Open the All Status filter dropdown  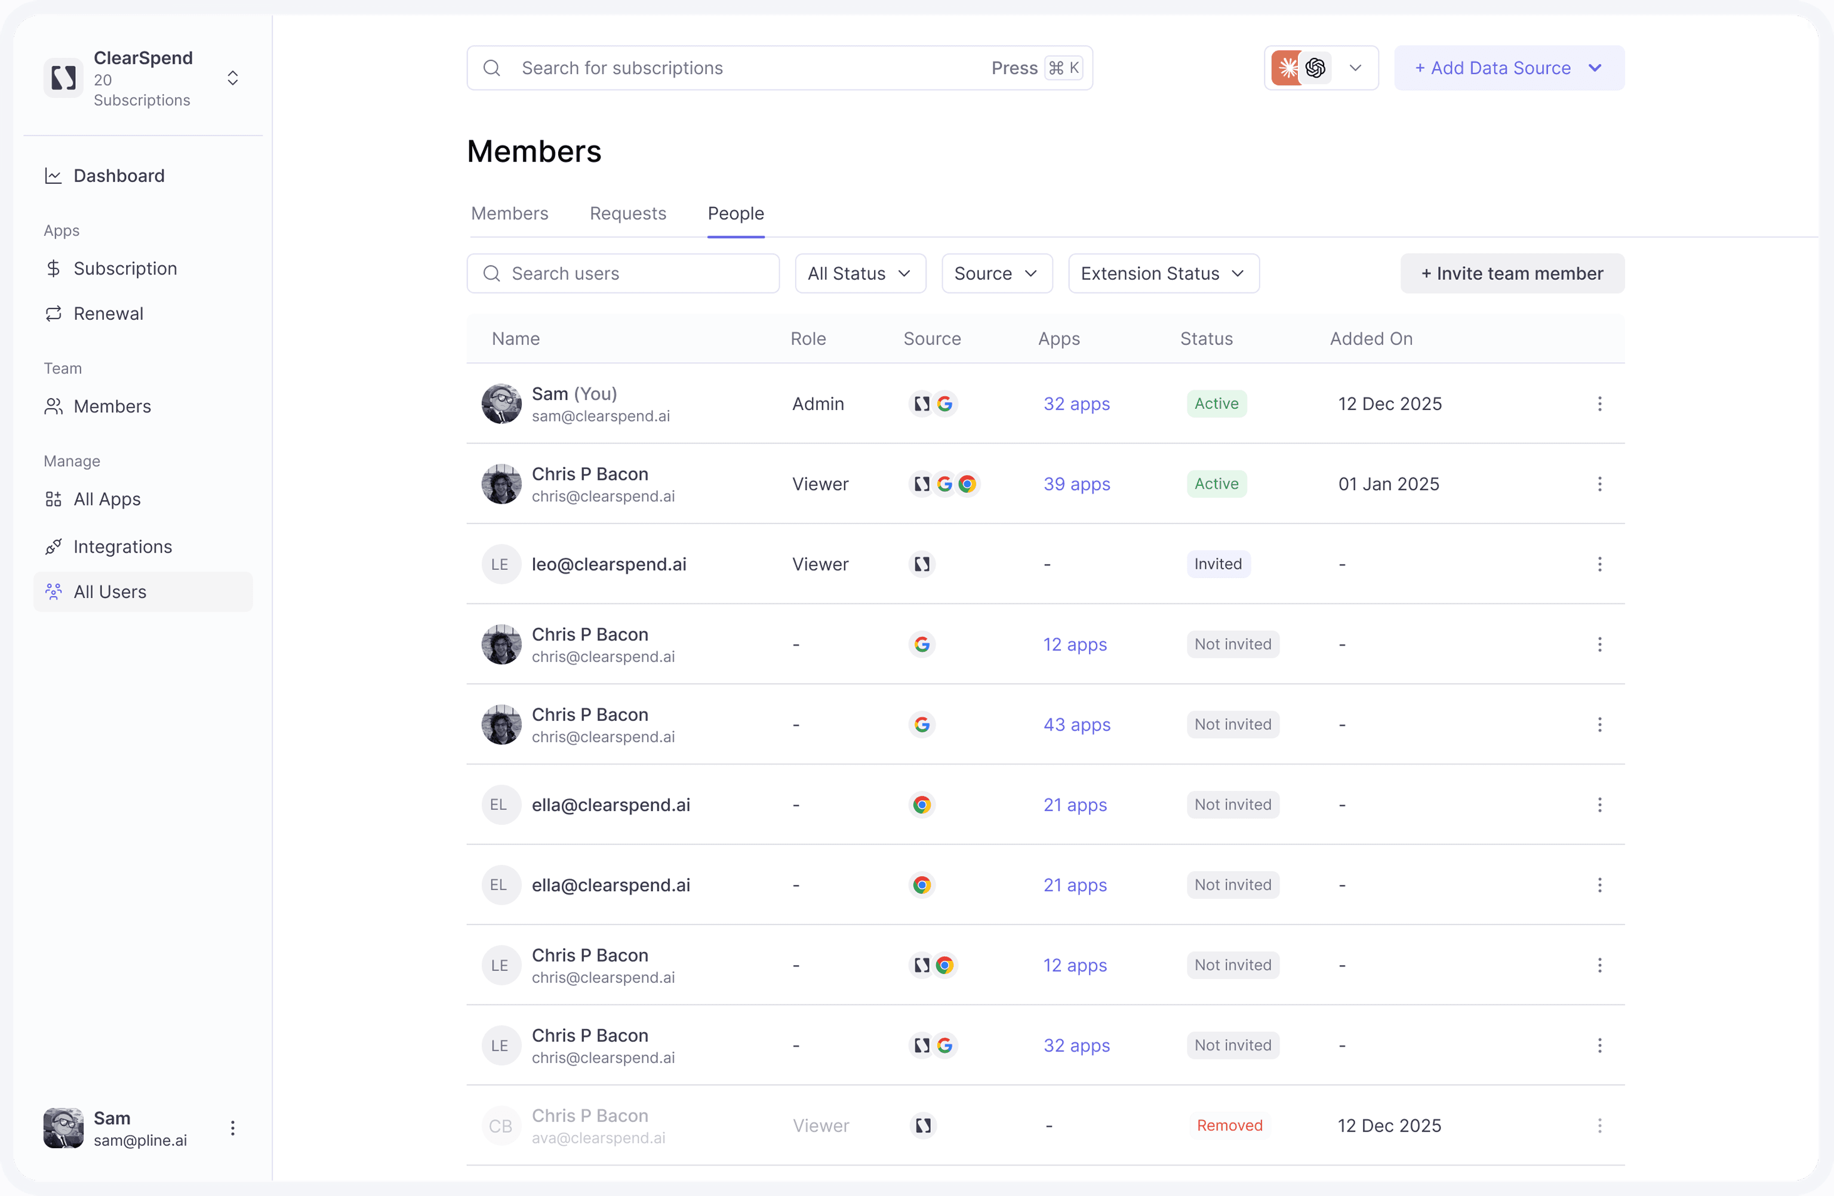pyautogui.click(x=860, y=273)
